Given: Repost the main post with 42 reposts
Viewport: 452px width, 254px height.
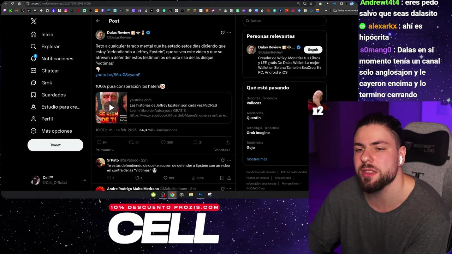Looking at the screenshot, I should point(133,142).
